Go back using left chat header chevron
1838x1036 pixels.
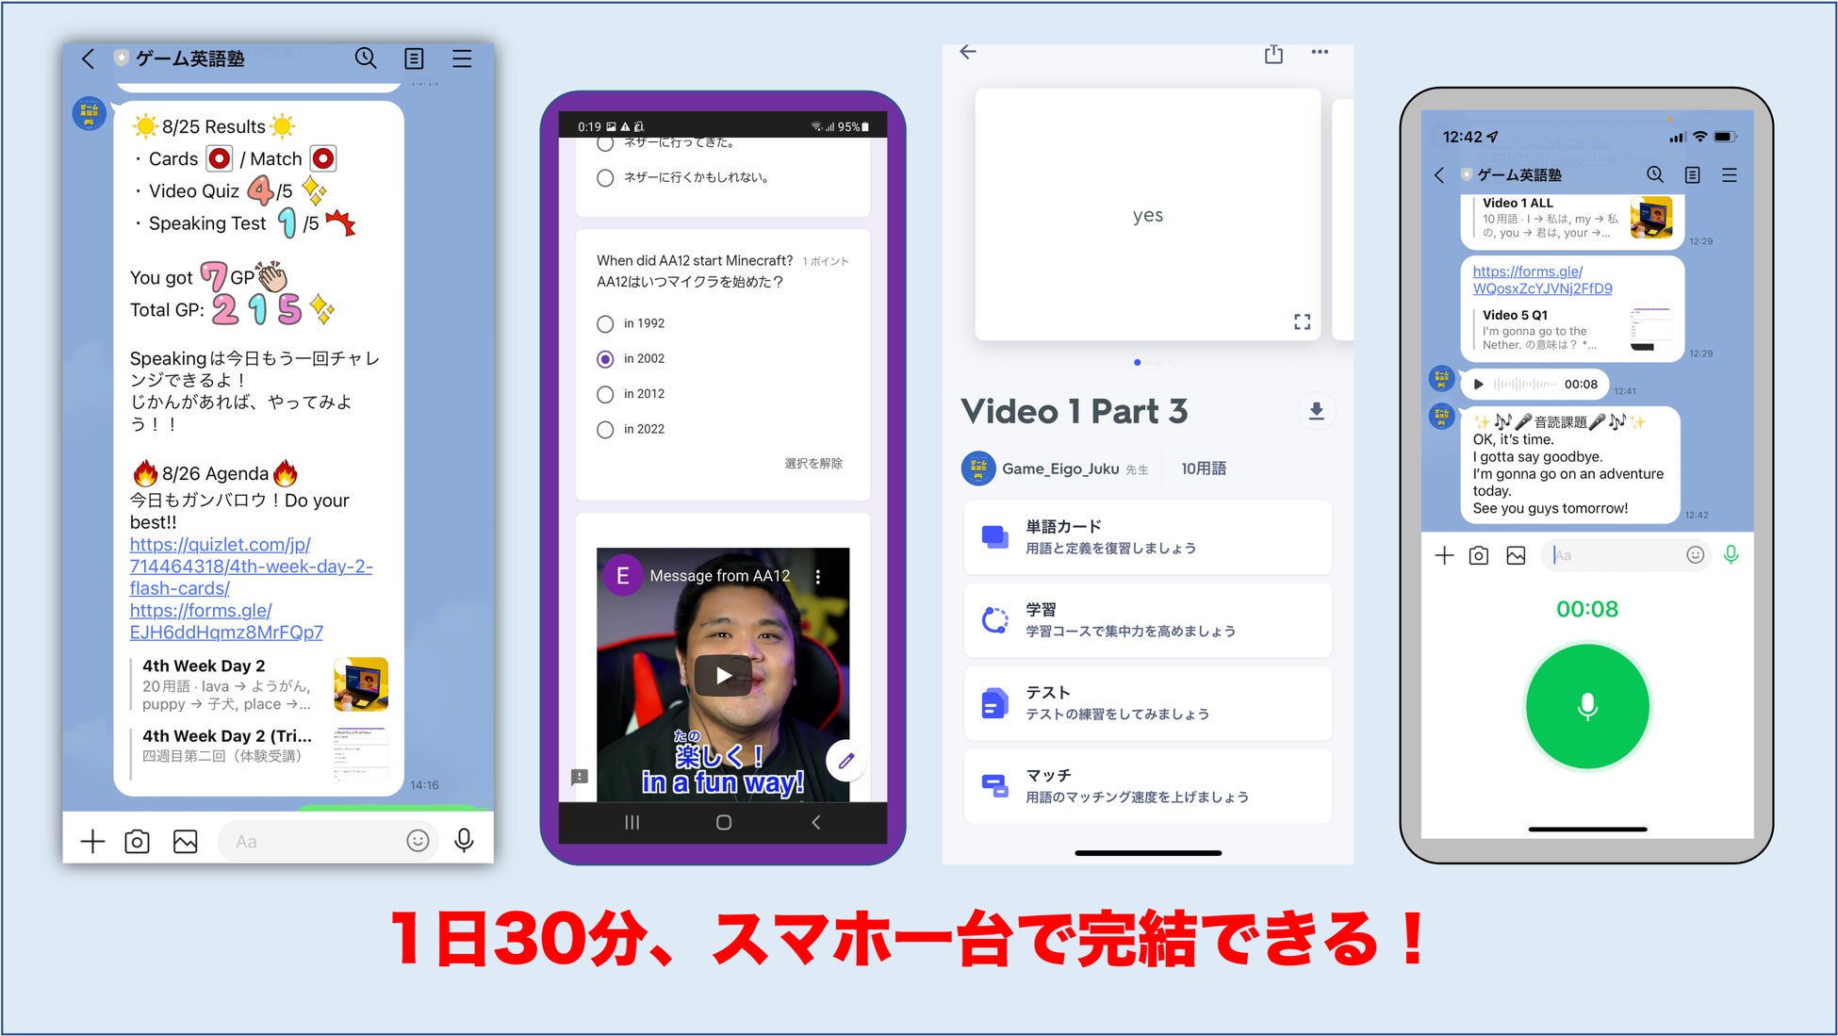pyautogui.click(x=88, y=58)
